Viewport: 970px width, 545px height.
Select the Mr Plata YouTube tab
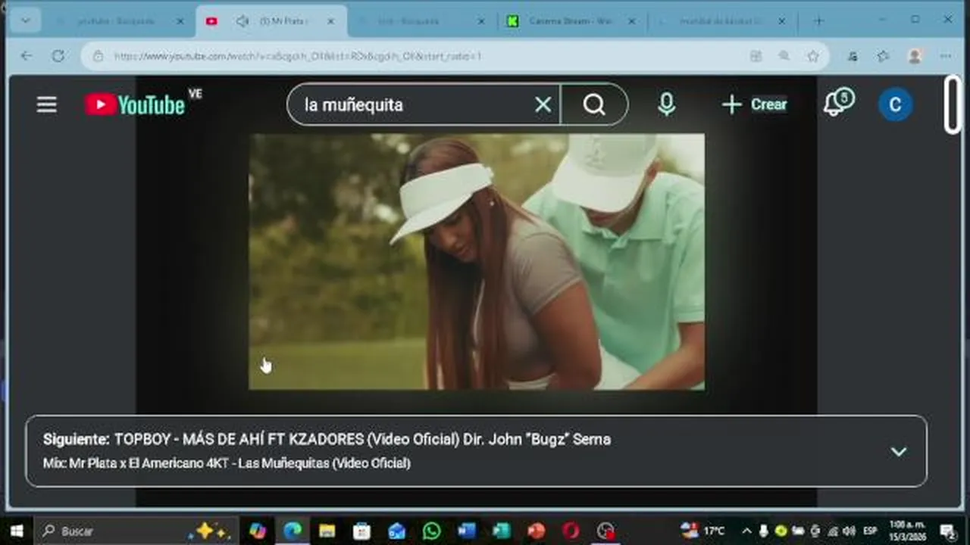[273, 21]
